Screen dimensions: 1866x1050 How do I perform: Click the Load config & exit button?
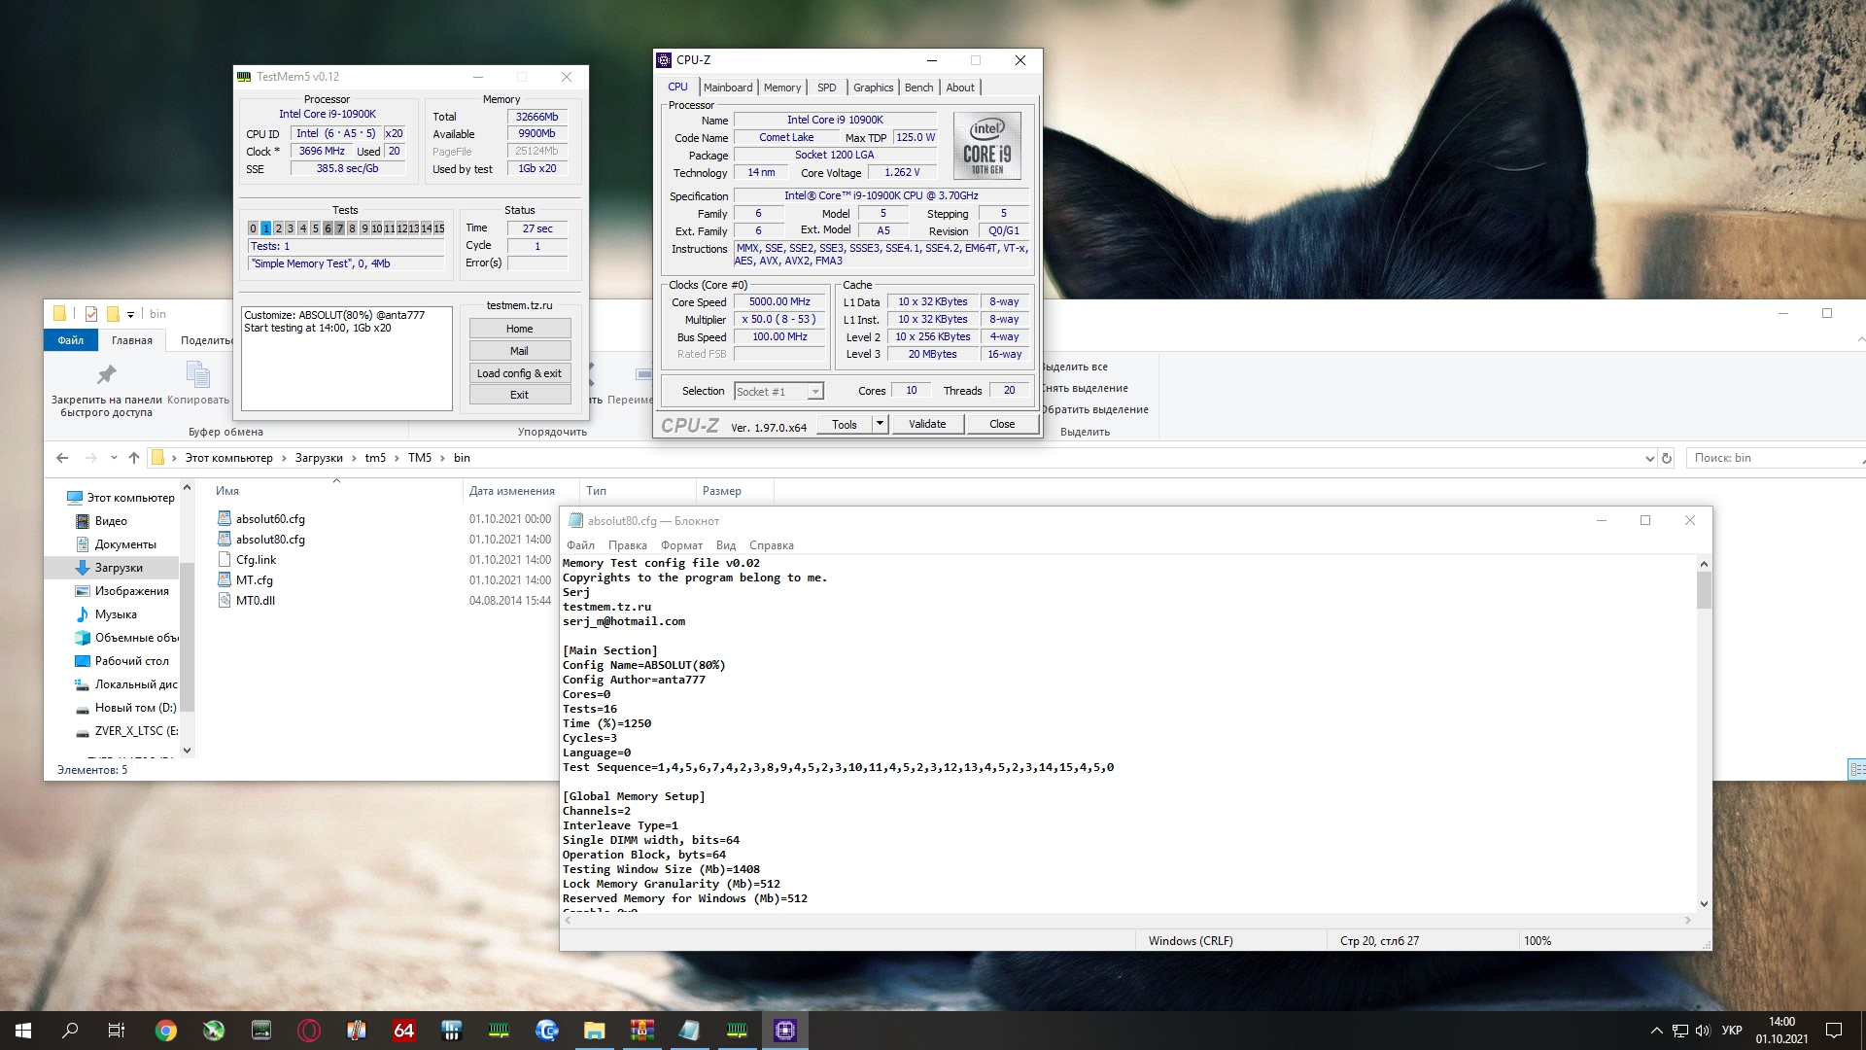[x=519, y=373]
